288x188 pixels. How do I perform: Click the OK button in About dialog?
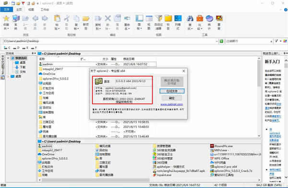[x=172, y=98]
